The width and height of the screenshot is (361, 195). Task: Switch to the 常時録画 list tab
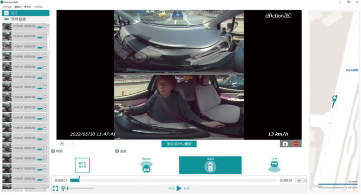[26, 19]
